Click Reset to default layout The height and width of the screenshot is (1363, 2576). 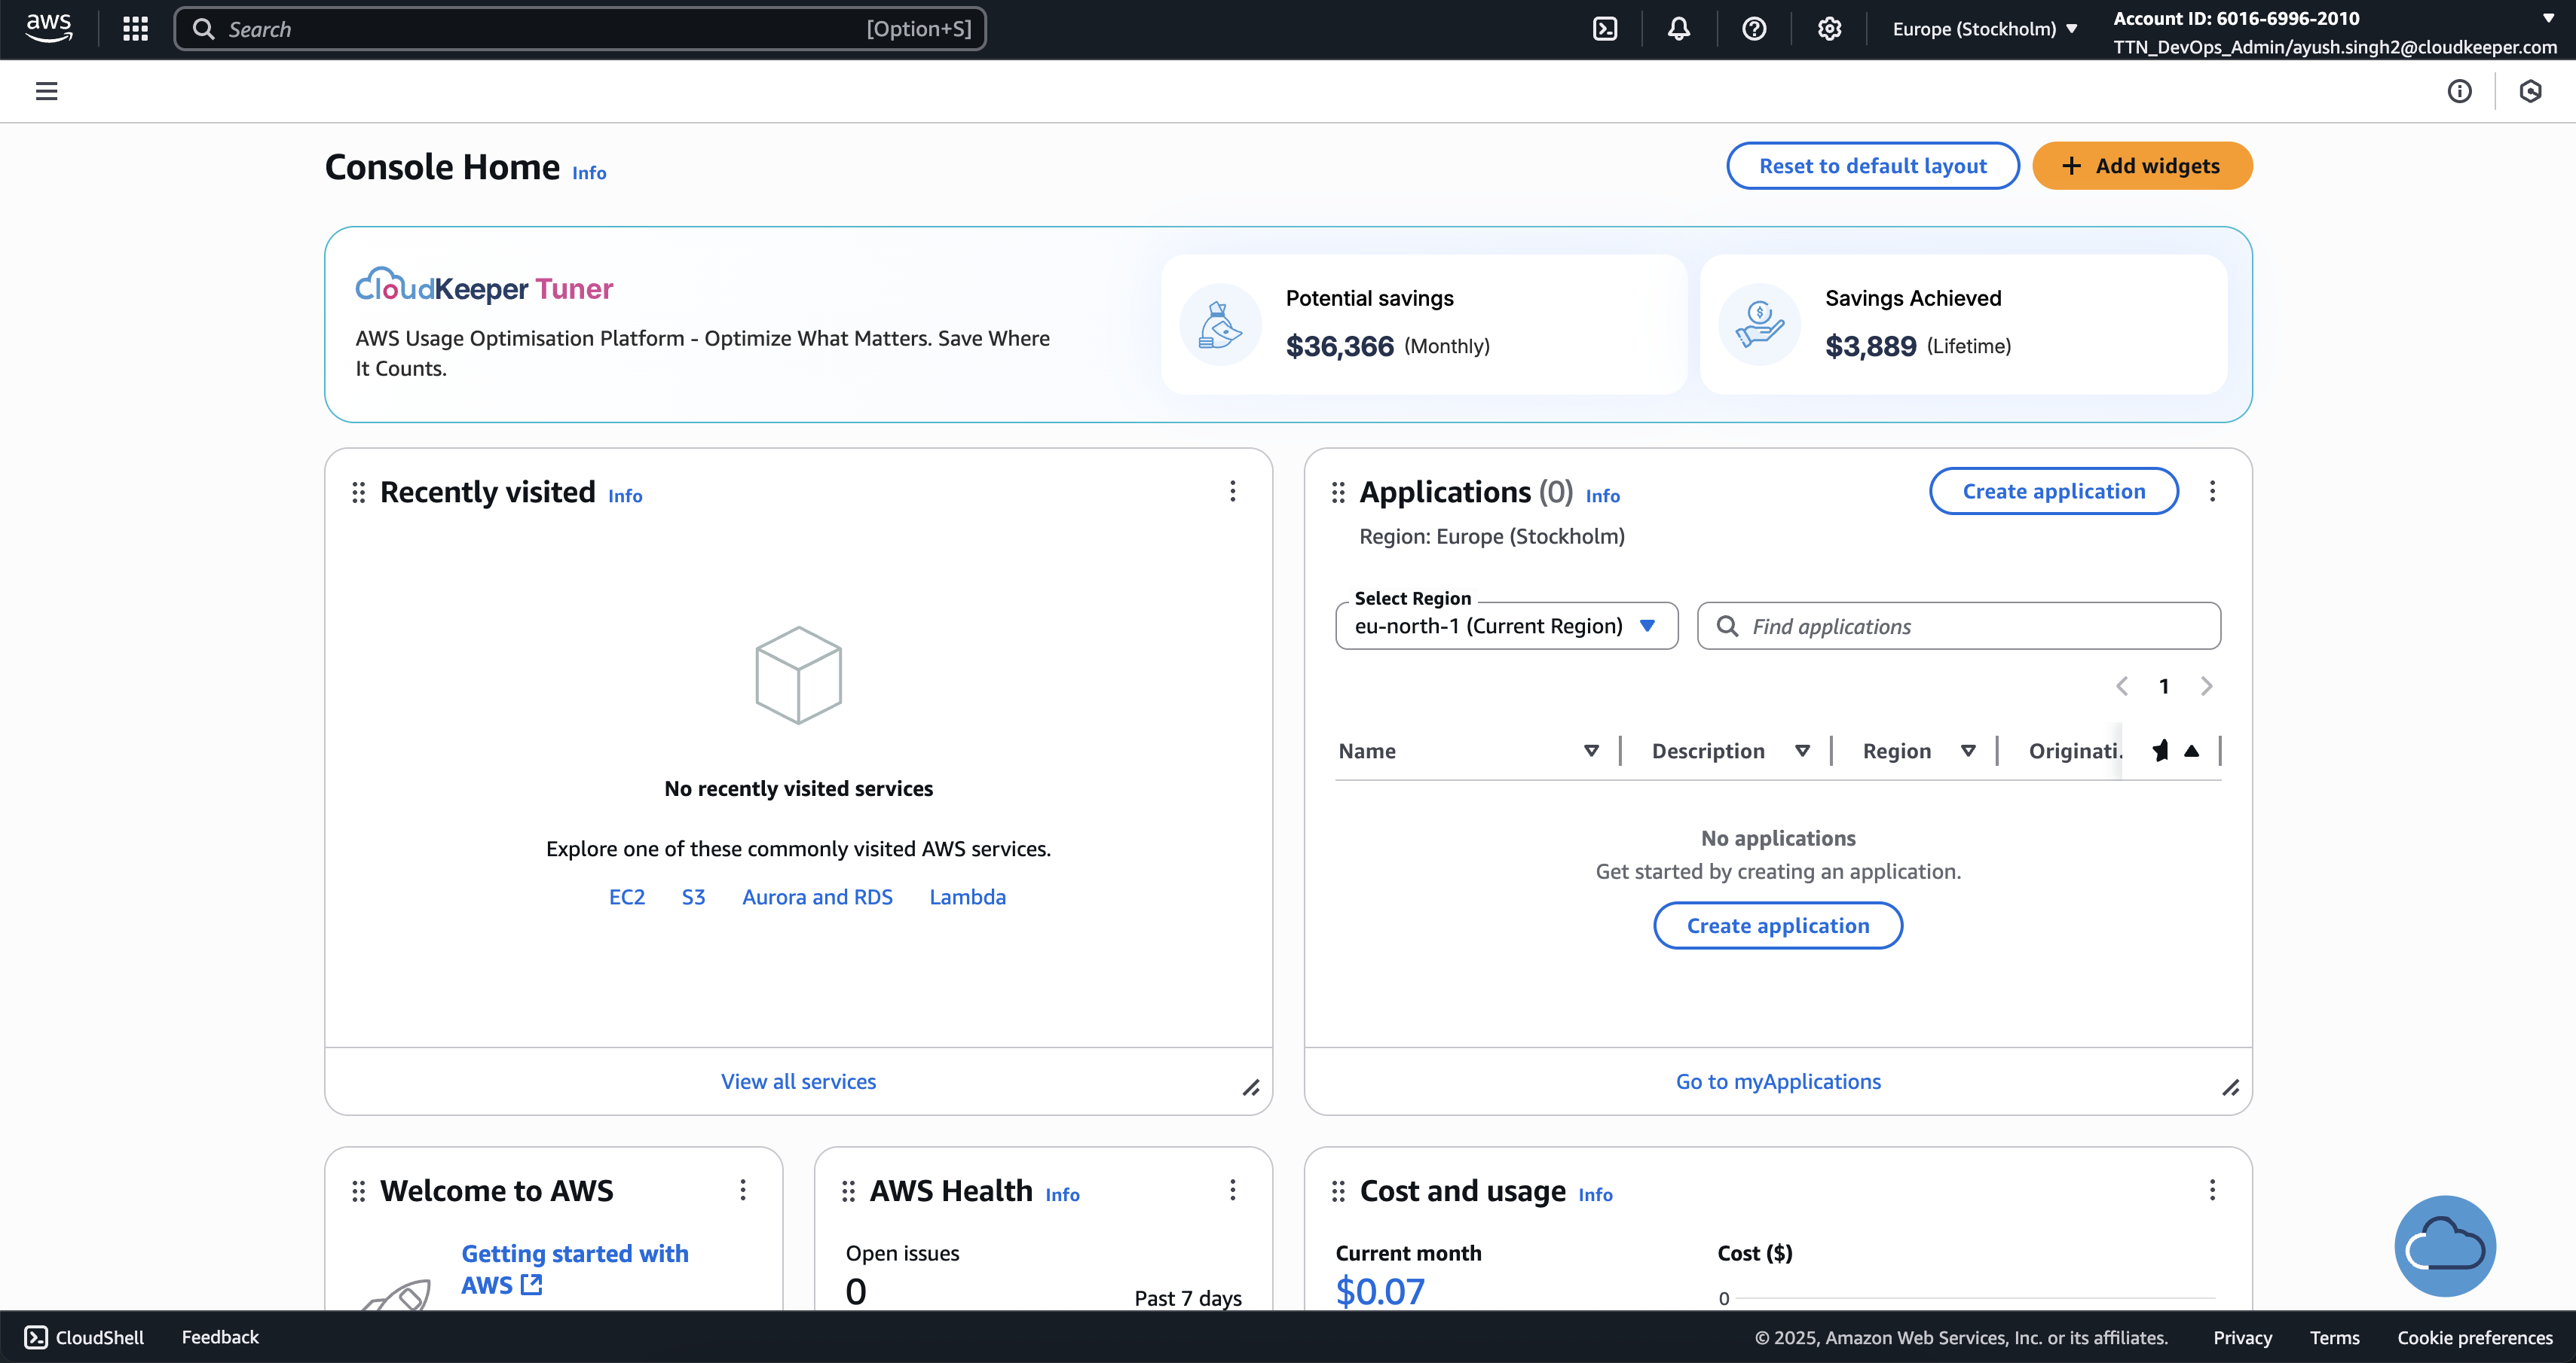tap(1872, 166)
